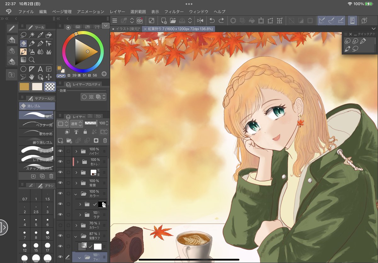The image size is (378, 263).
Task: Open color wheel panel dropdown arrow
Action: 106,26
